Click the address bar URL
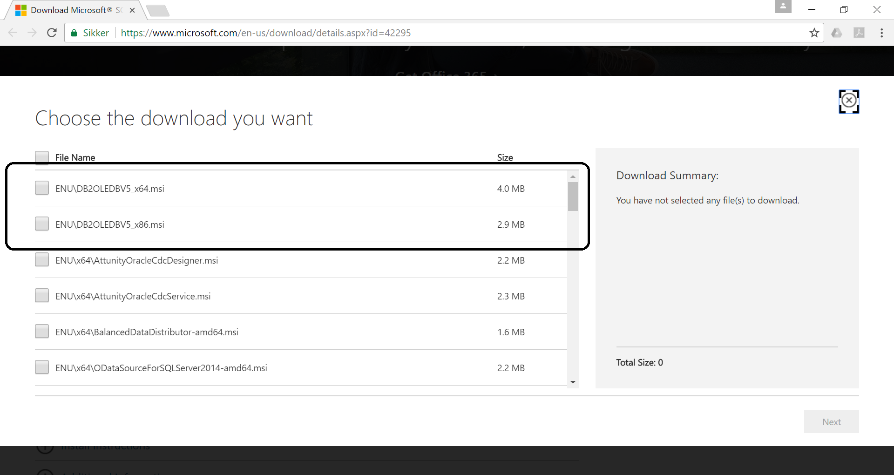The height and width of the screenshot is (475, 894). pyautogui.click(x=265, y=33)
